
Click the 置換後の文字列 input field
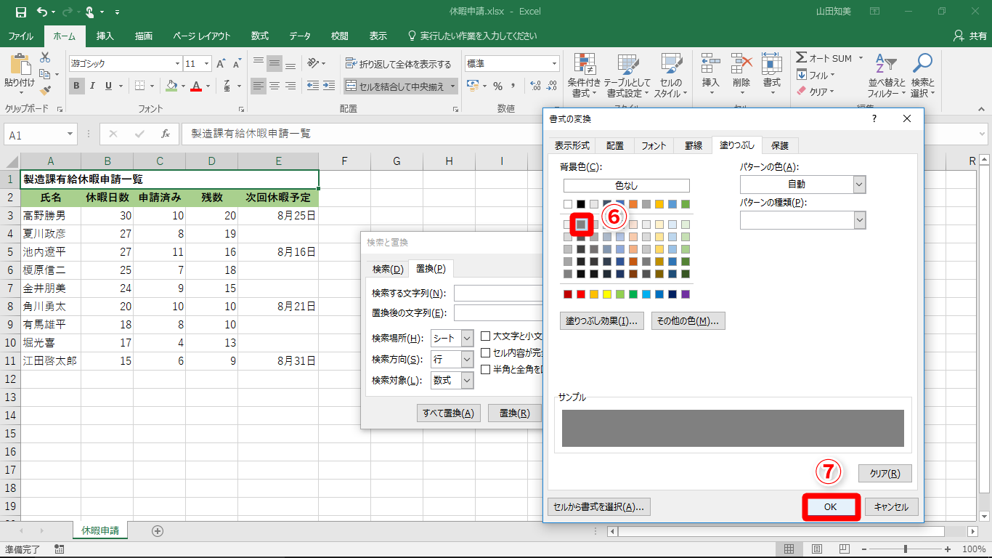point(498,313)
